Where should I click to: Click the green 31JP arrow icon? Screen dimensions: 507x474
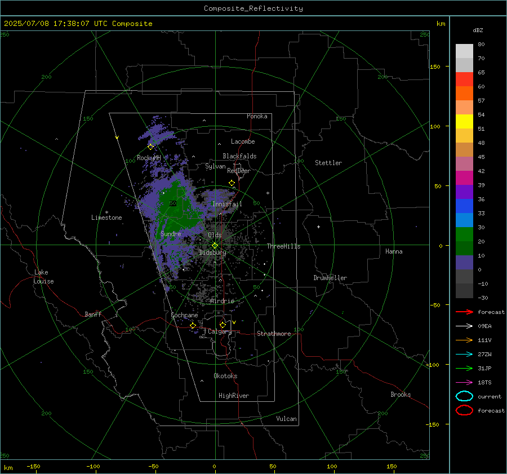click(x=464, y=368)
